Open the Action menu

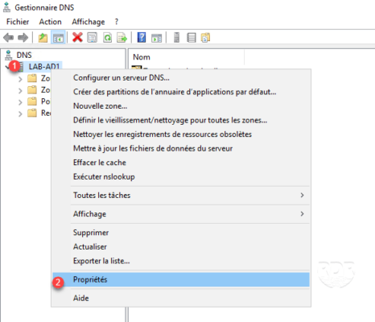coord(50,22)
